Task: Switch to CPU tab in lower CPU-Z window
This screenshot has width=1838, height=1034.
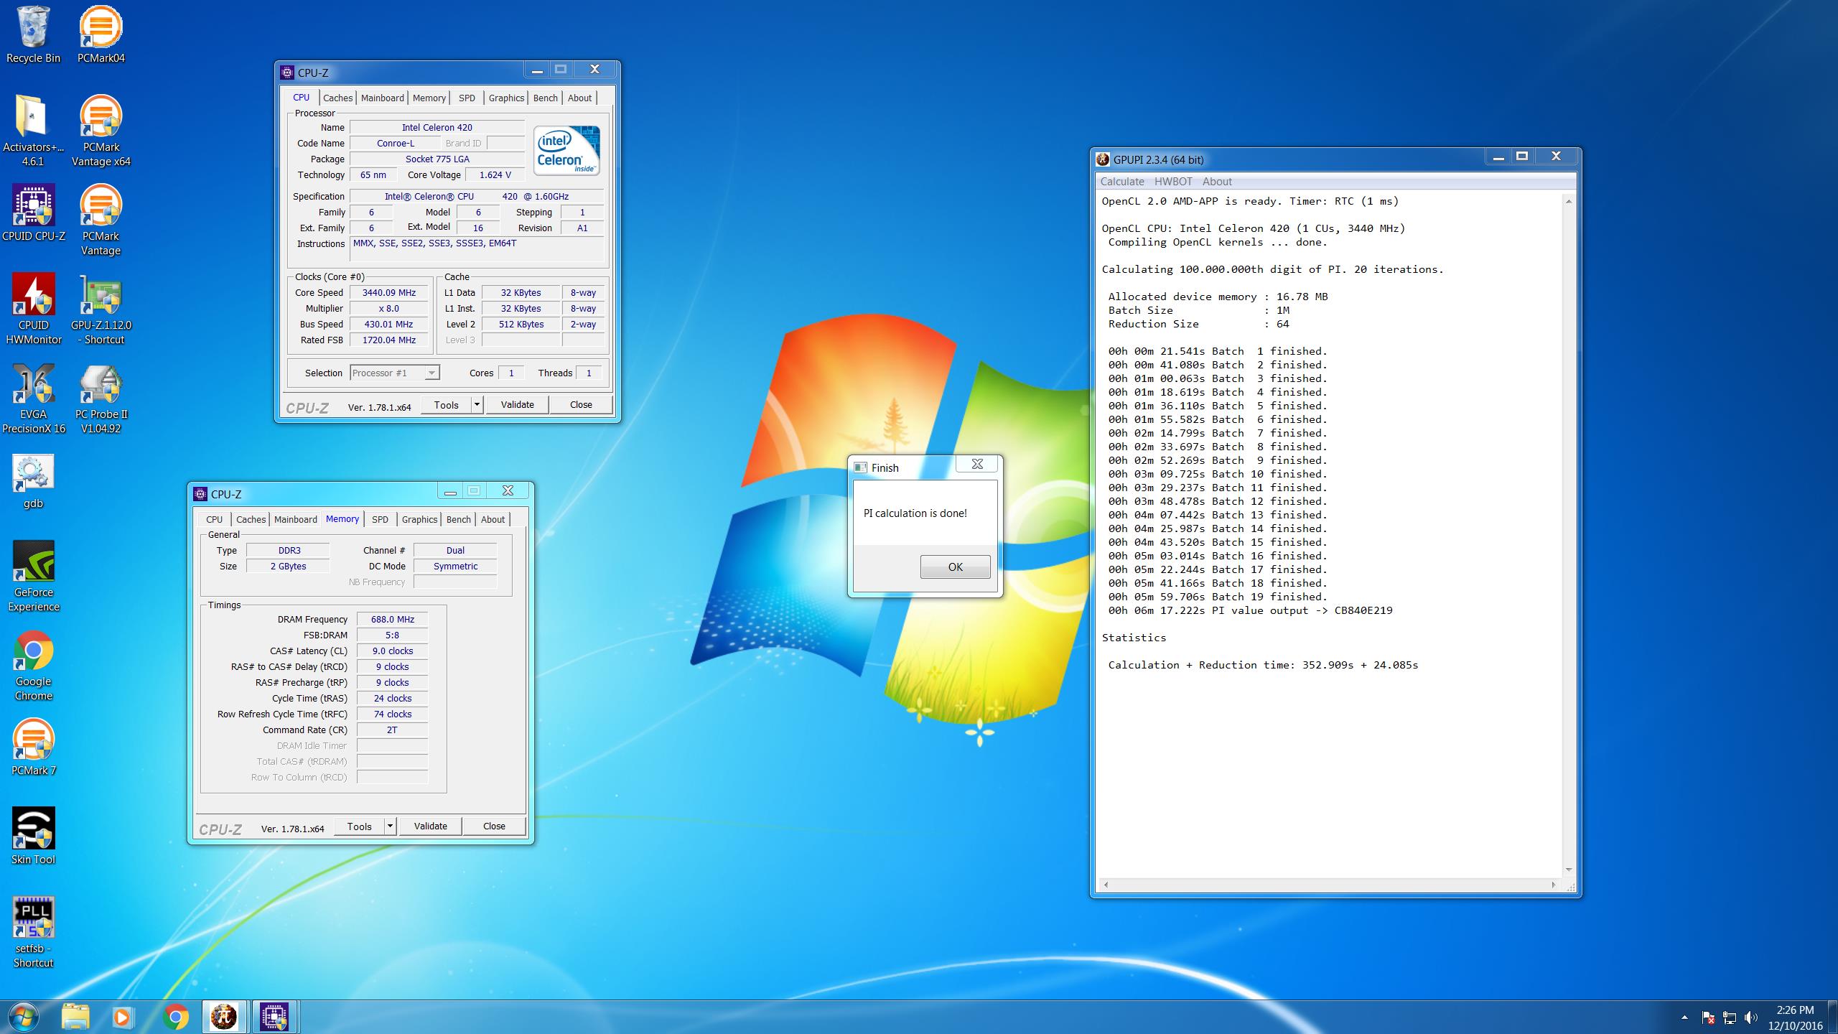Action: pos(214,519)
